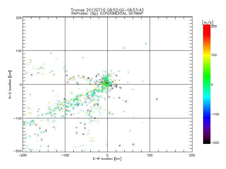
Task: Click the red X marker near the bottom right
Action: [x=133, y=144]
